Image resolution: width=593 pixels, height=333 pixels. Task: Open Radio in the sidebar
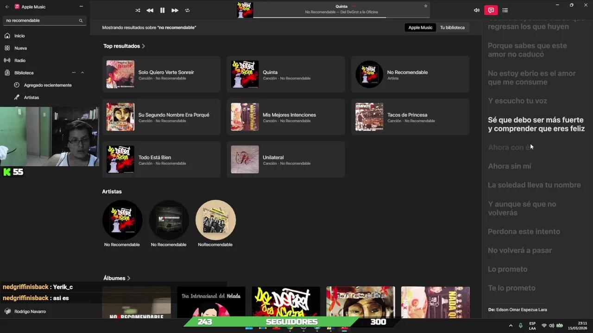(x=19, y=61)
